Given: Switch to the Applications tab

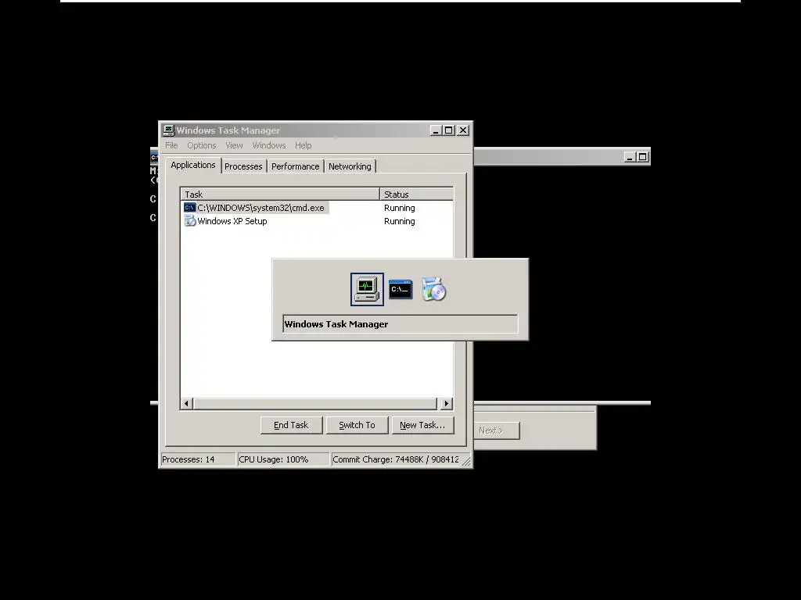Looking at the screenshot, I should point(193,166).
